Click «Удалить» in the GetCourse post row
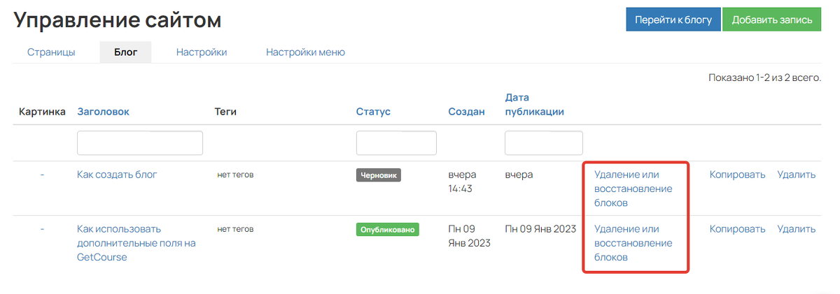The image size is (840, 294). click(x=797, y=228)
